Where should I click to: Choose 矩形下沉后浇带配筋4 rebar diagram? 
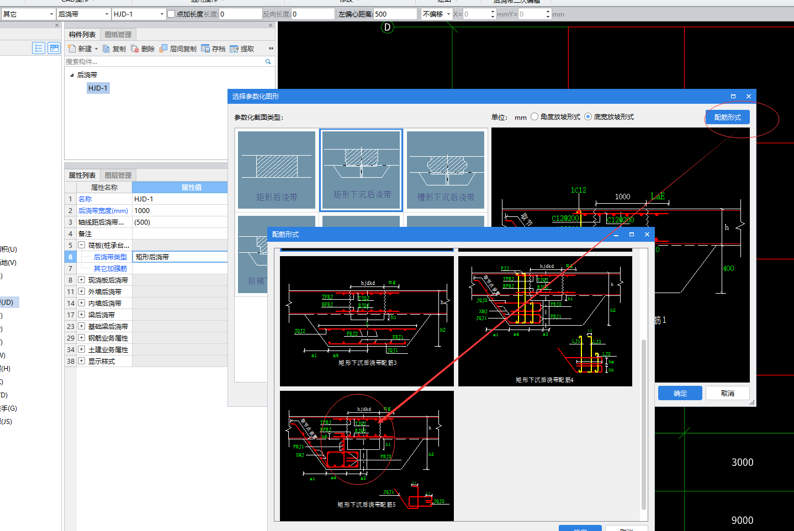pyautogui.click(x=545, y=321)
